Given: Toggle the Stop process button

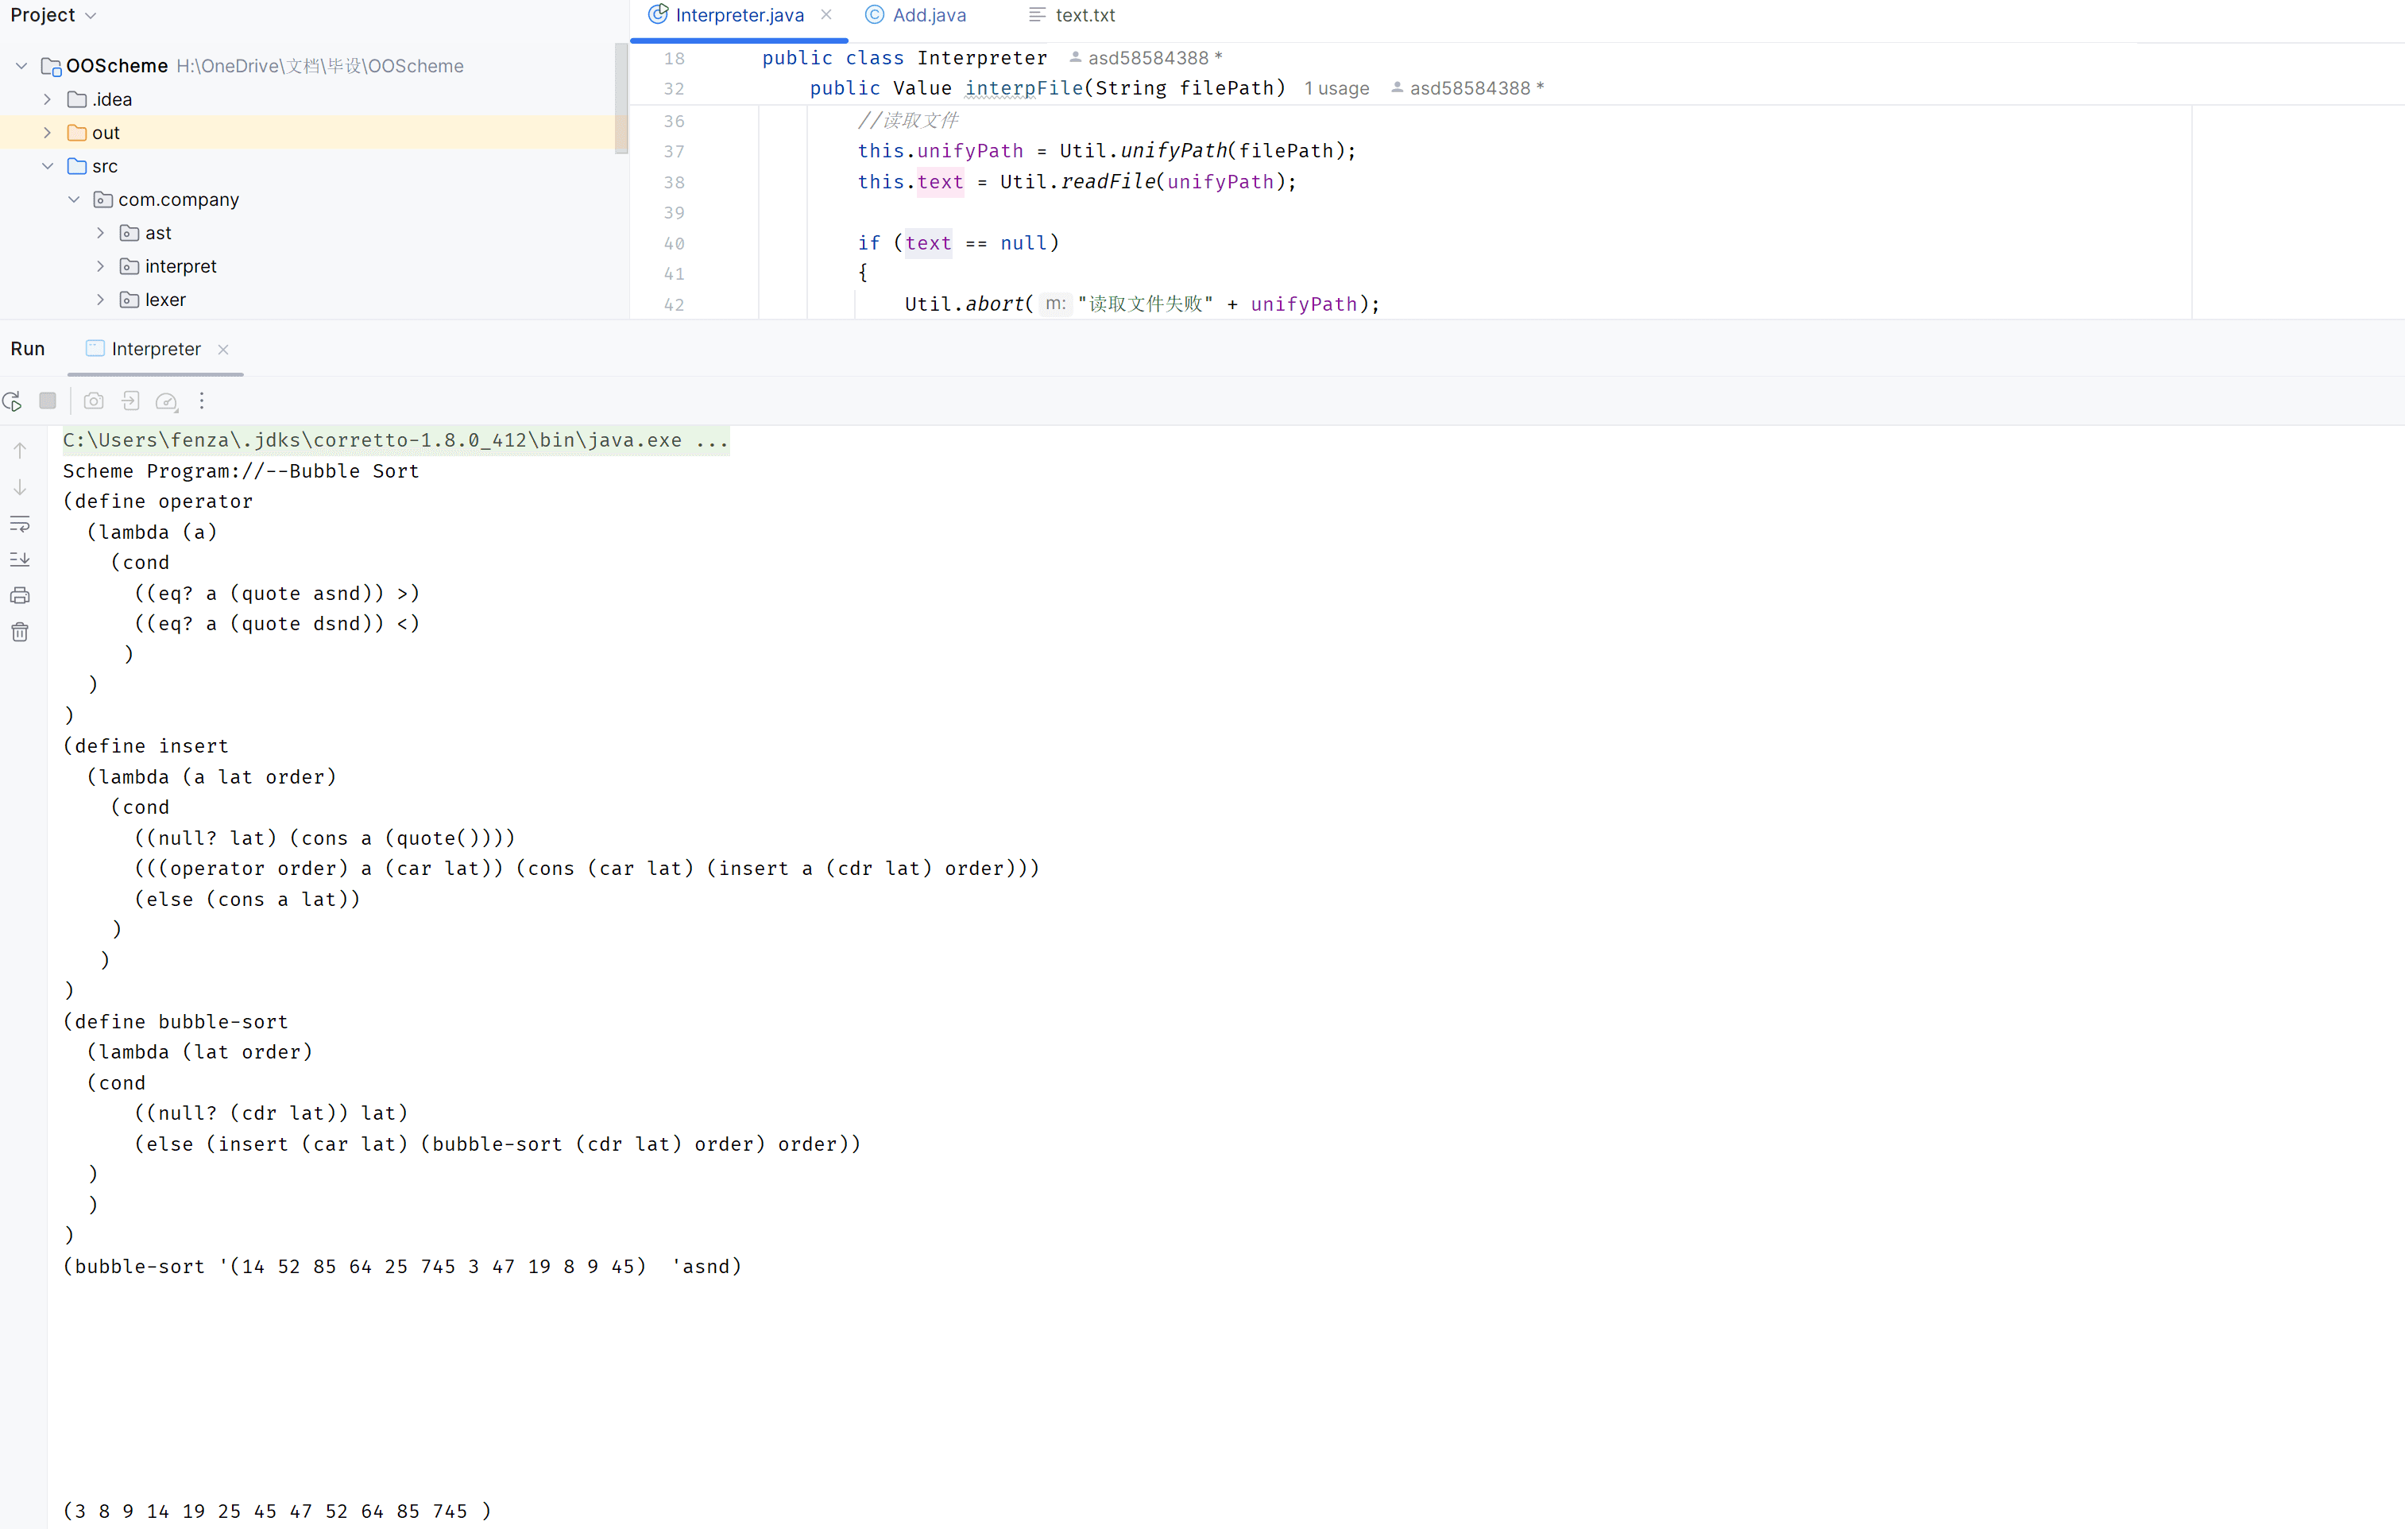Looking at the screenshot, I should 47,401.
